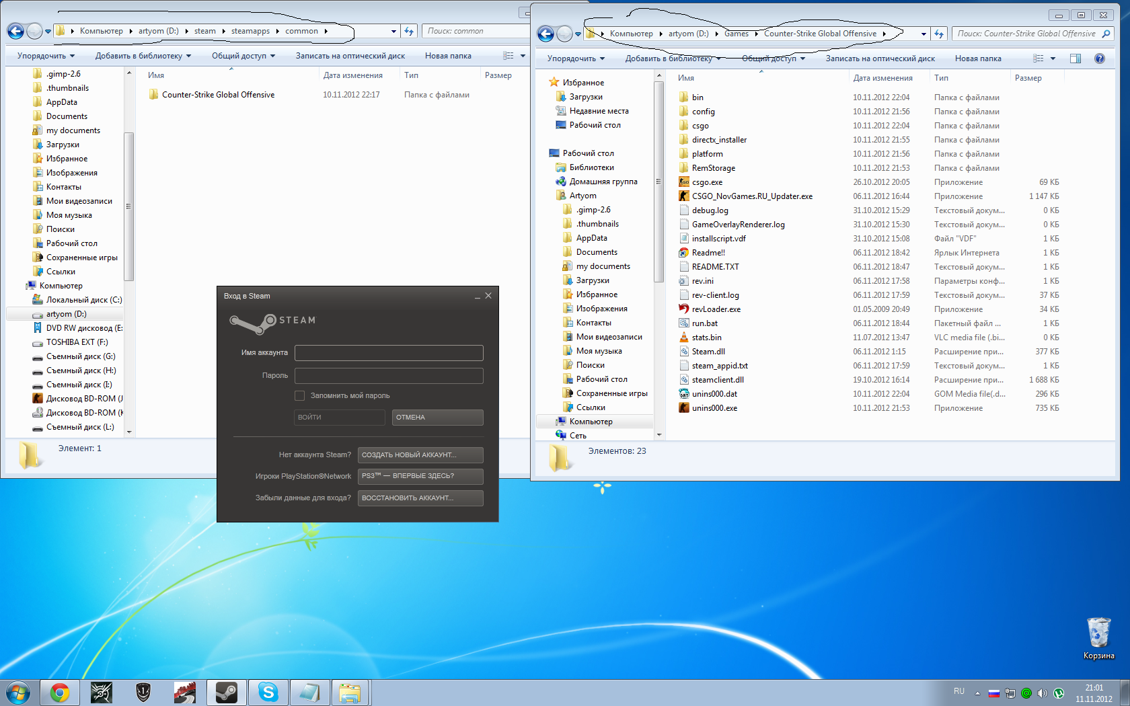Open address bar history dropdown in the right window
Image resolution: width=1130 pixels, height=706 pixels.
tap(924, 34)
